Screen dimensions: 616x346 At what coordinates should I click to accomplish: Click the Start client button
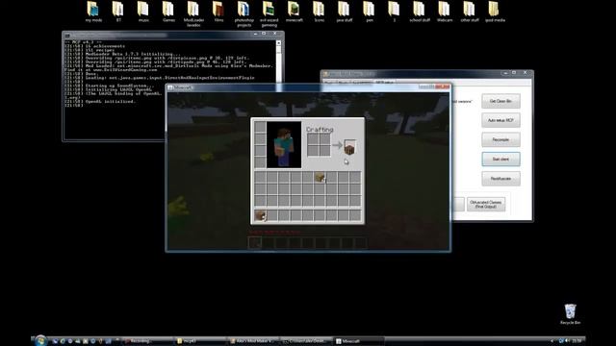coord(500,159)
